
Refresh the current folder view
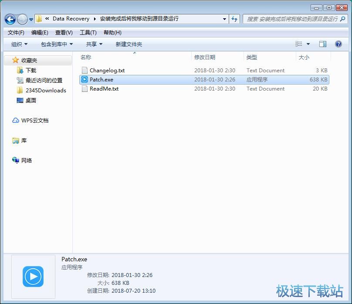point(234,19)
